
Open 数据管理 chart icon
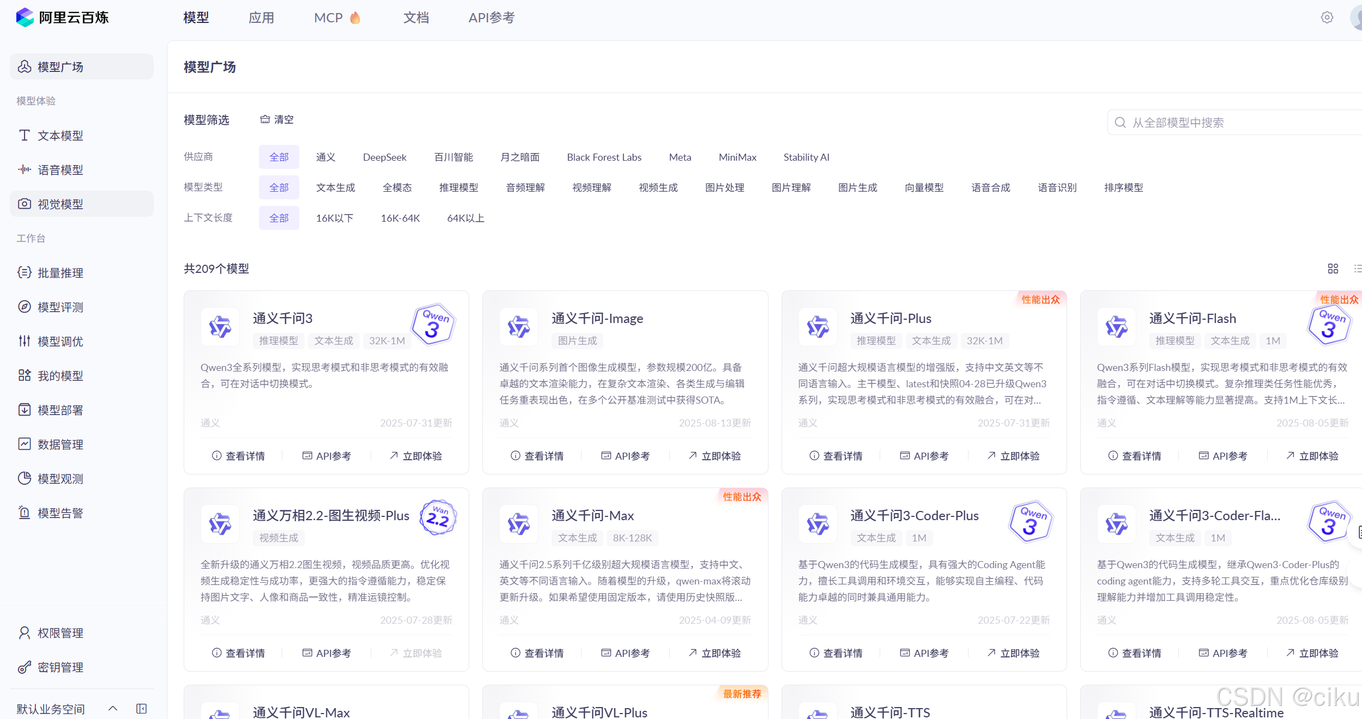pyautogui.click(x=25, y=444)
